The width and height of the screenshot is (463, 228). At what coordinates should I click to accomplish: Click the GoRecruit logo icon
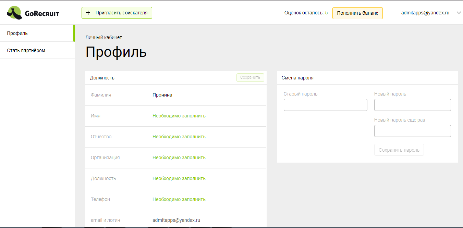click(14, 12)
